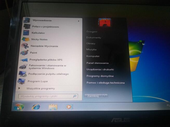Focus the Wyszukaj programy i pliki field
170x127 pixels.
48,96
